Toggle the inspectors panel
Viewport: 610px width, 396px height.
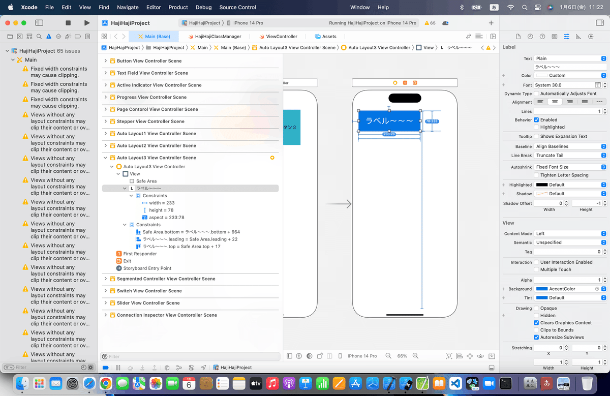(x=599, y=23)
